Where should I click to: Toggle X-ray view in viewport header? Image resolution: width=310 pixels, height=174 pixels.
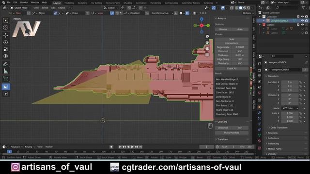pyautogui.click(x=232, y=8)
